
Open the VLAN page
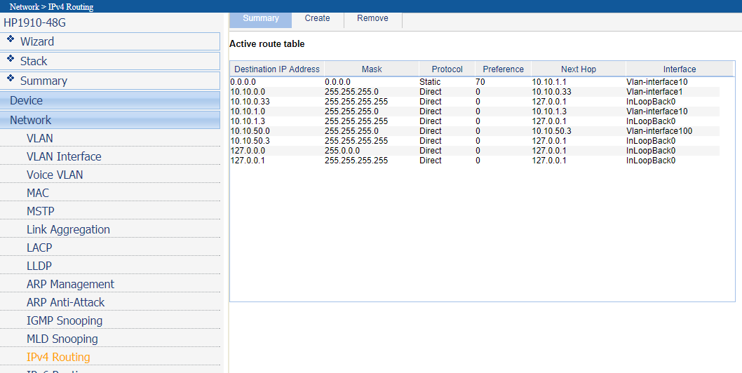point(40,138)
